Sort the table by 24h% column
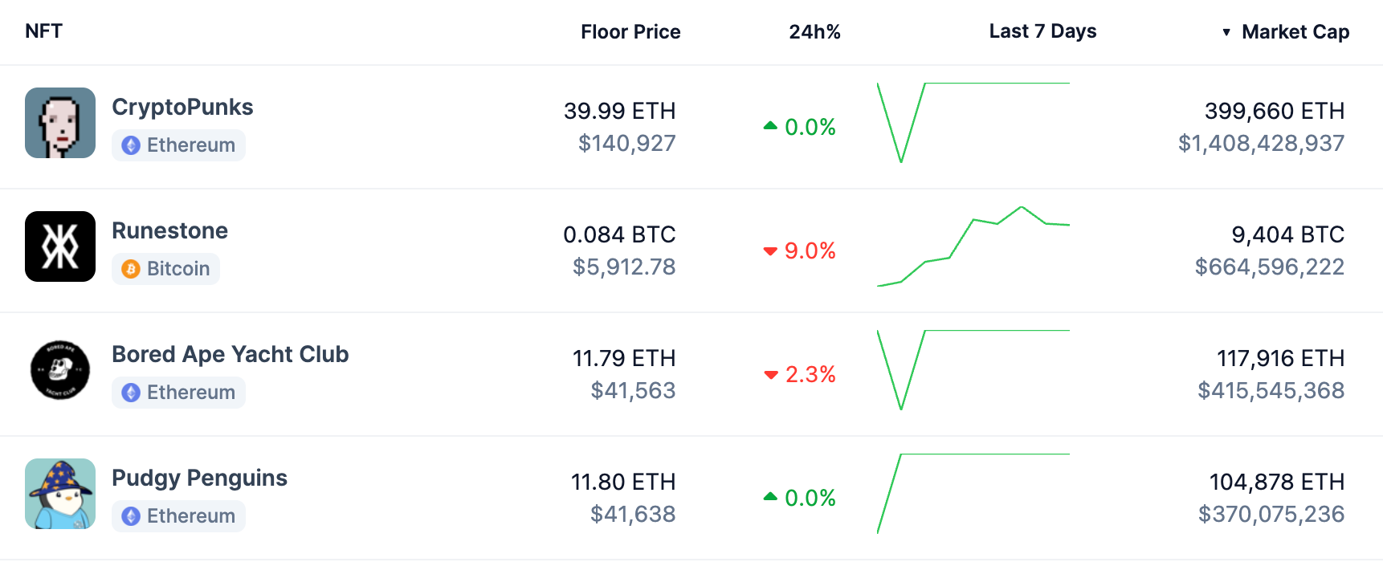 (x=814, y=32)
